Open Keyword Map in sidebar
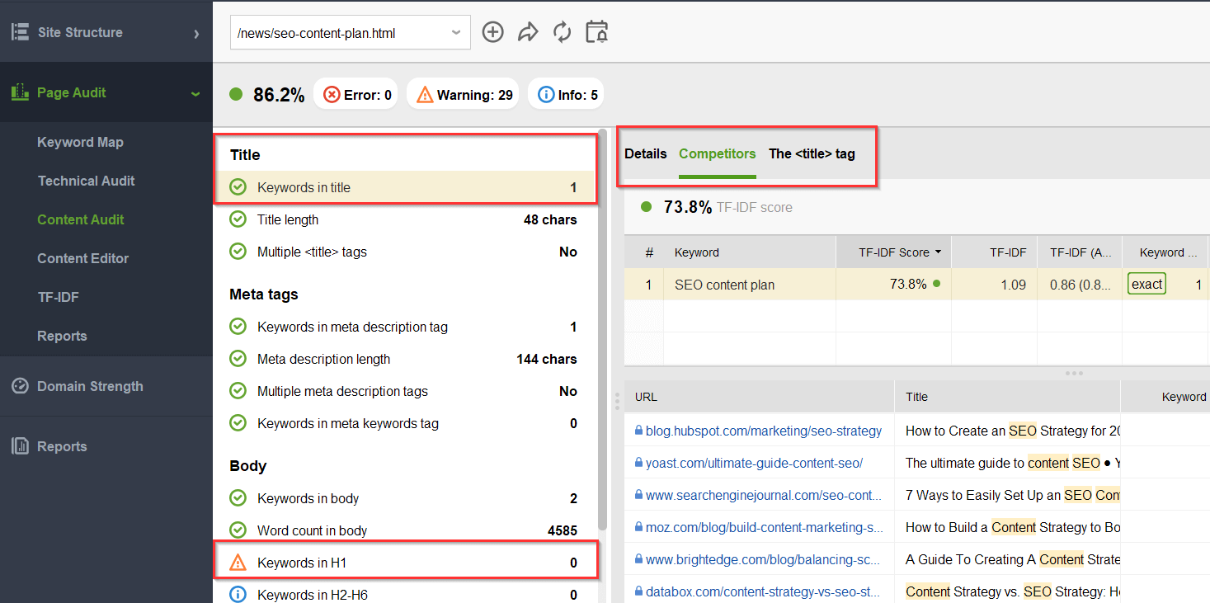Screen dimensions: 1210x603 tap(80, 142)
